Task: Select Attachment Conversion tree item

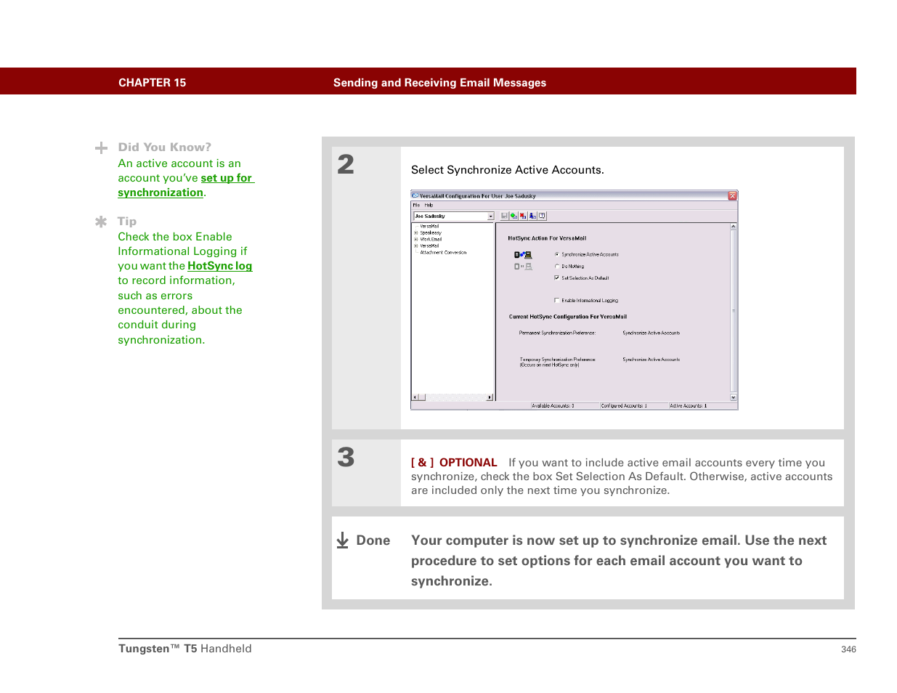Action: pos(443,252)
